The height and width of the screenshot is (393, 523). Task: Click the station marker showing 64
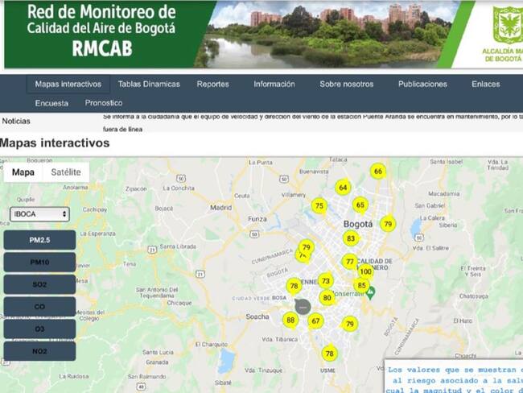point(343,188)
